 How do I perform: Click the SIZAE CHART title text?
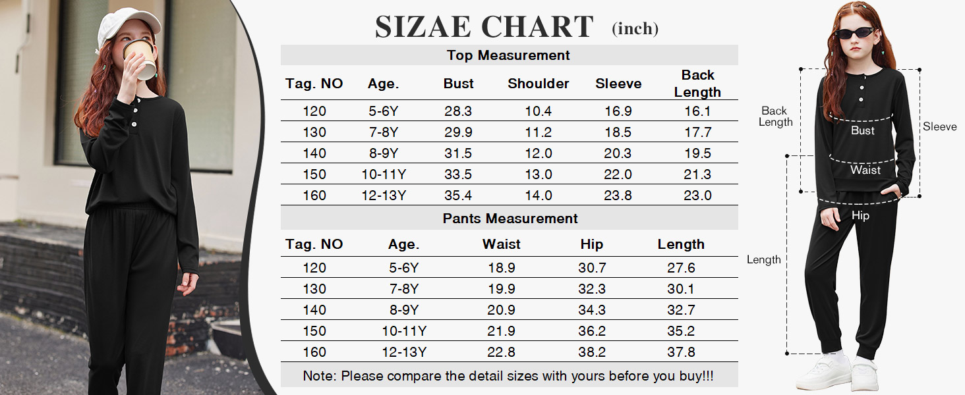pos(484,28)
